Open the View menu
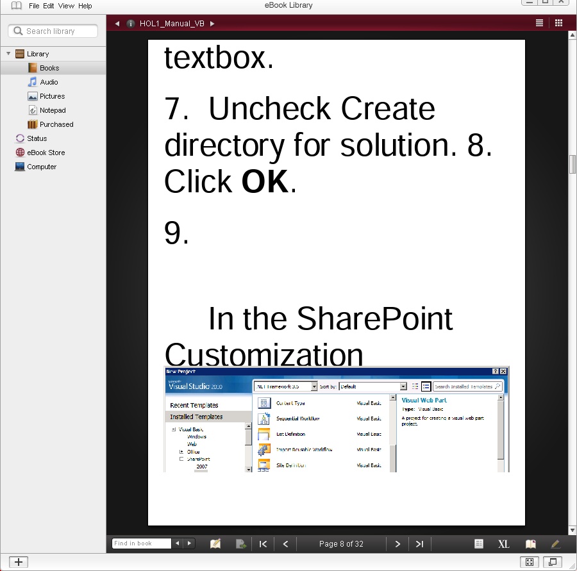The height and width of the screenshot is (571, 577). point(66,6)
